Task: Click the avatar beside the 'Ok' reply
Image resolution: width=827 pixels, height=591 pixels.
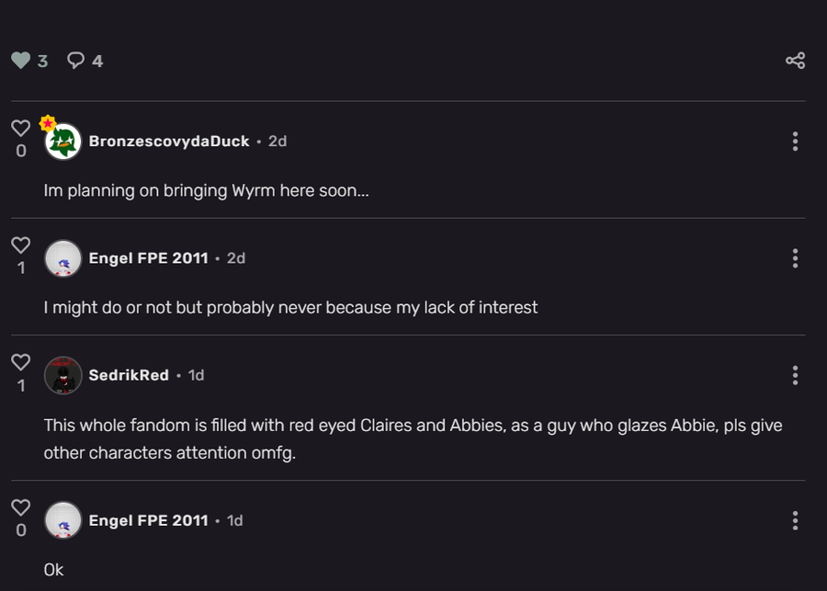Action: click(x=63, y=520)
